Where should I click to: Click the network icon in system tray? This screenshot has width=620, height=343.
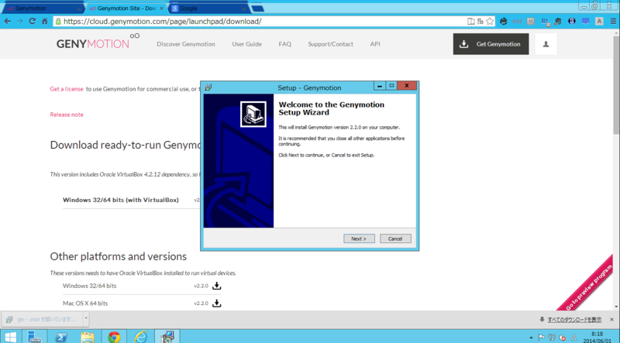(552, 338)
